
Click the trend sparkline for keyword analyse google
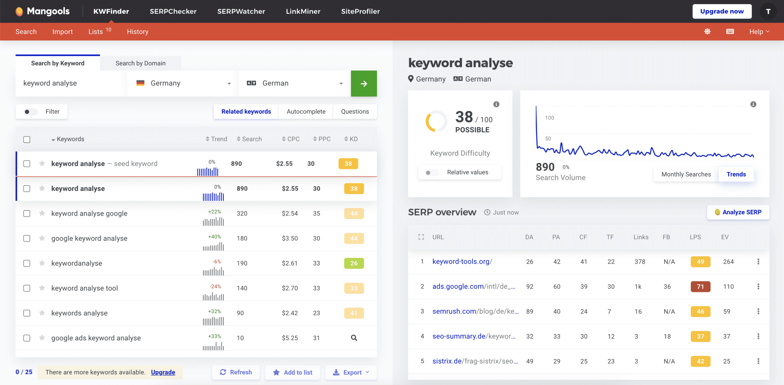click(213, 221)
